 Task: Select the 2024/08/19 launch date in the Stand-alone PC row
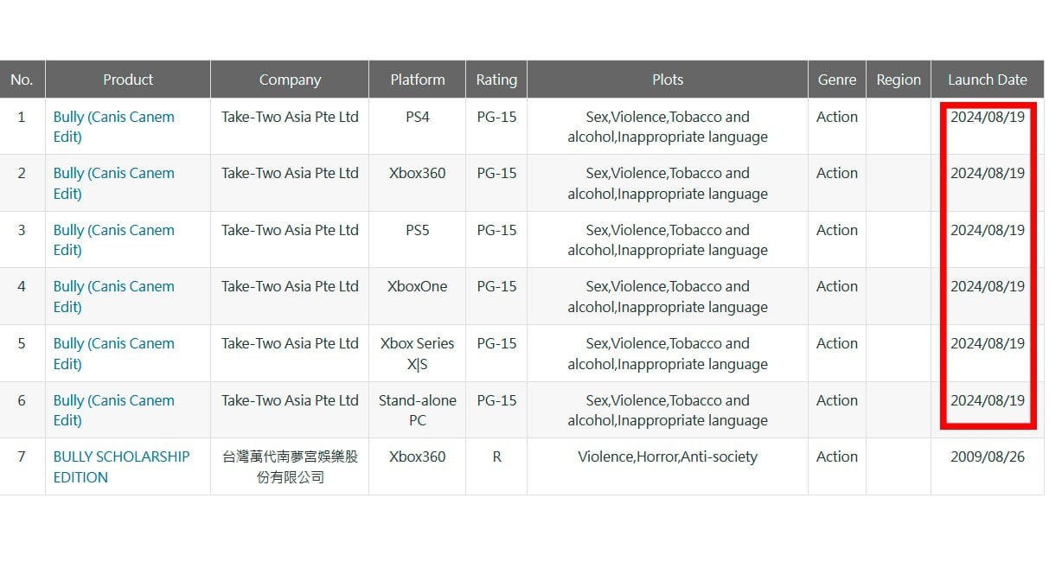point(988,400)
